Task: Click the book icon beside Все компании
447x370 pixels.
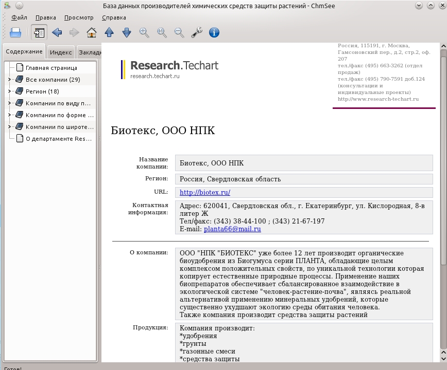Action: tap(20, 79)
